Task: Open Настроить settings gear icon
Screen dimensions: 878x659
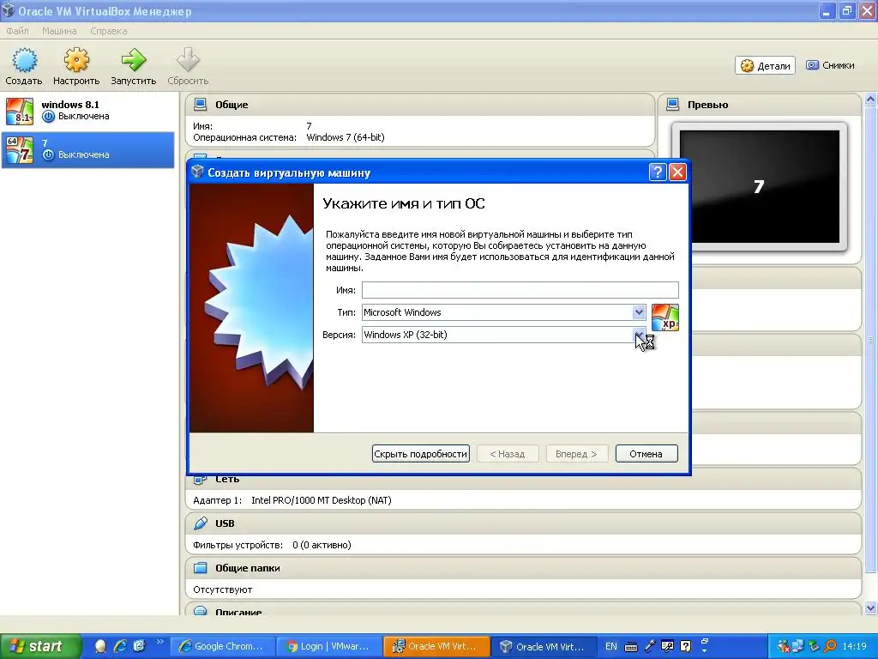Action: coord(76,60)
